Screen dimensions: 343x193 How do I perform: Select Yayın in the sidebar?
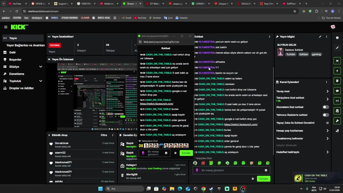pyautogui.click(x=23, y=38)
